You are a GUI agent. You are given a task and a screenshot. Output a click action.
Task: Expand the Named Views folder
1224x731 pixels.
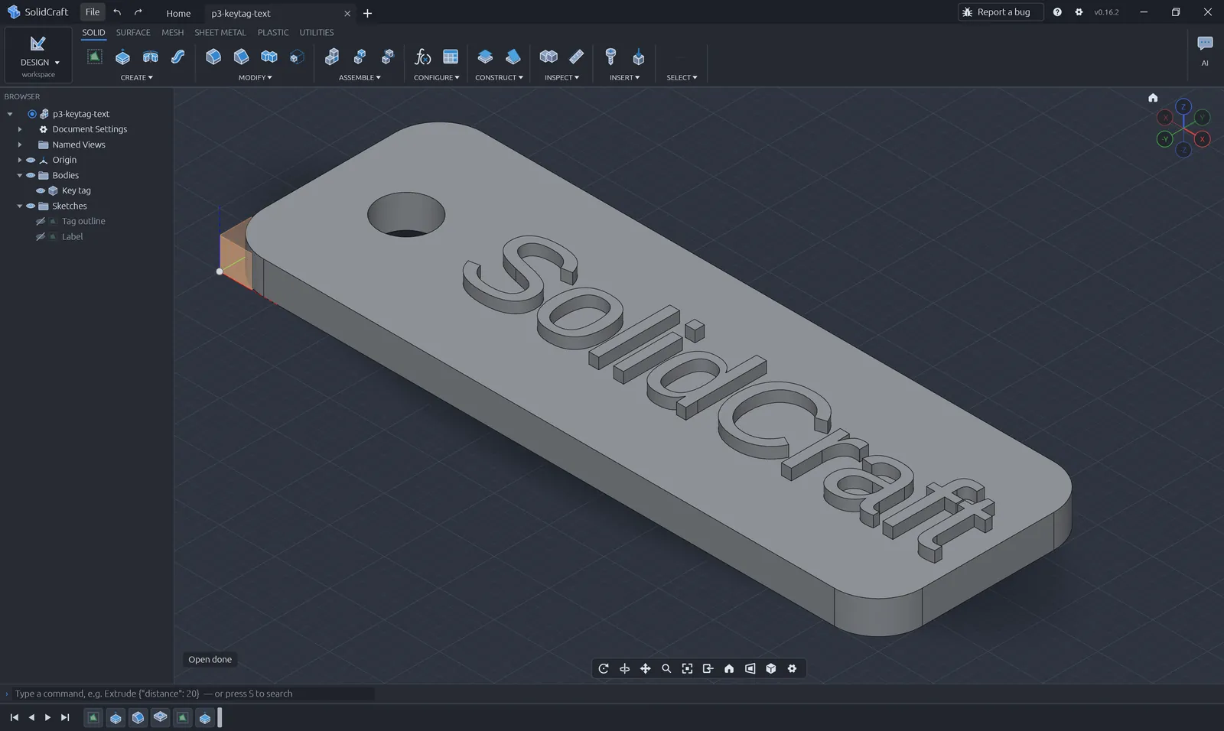pos(20,145)
